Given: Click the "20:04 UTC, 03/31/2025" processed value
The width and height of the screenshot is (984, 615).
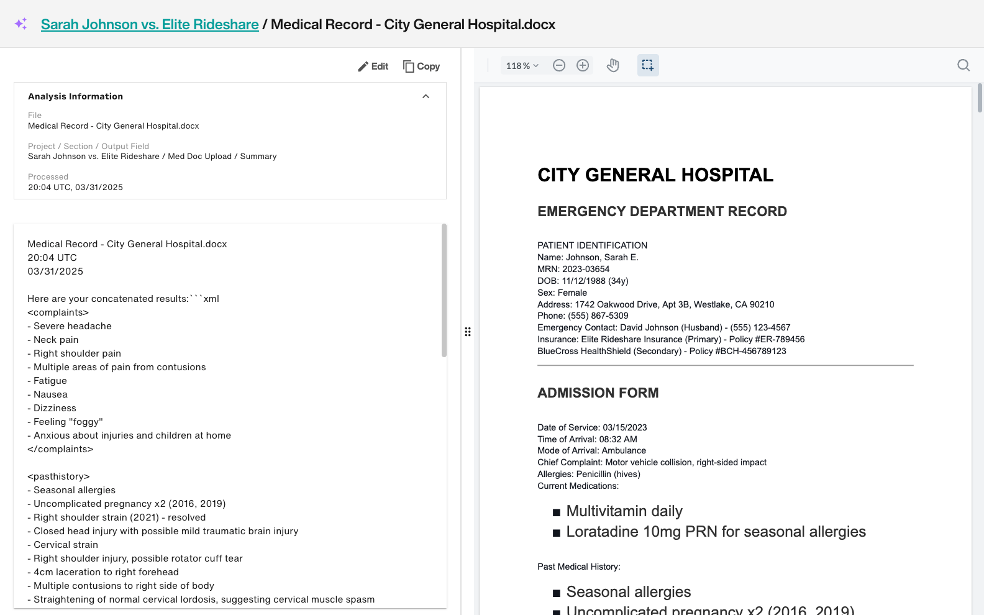Looking at the screenshot, I should click(75, 188).
